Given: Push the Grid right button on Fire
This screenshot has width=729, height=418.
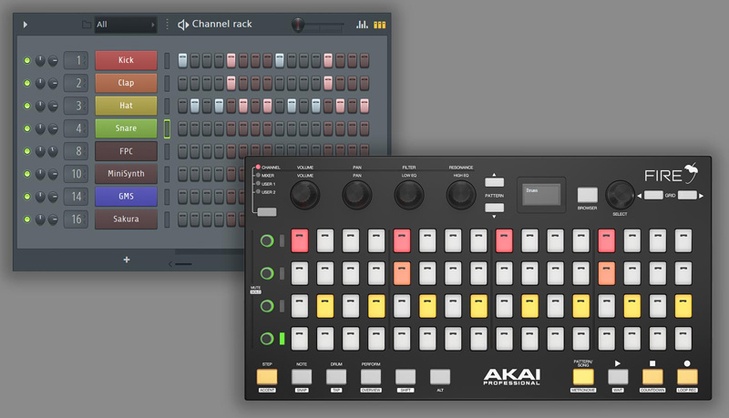Looking at the screenshot, I should pyautogui.click(x=687, y=195).
